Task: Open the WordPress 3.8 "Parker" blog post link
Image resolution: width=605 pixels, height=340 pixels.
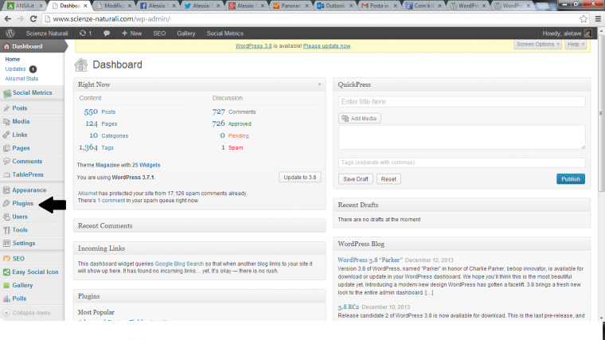Action: tap(369, 260)
